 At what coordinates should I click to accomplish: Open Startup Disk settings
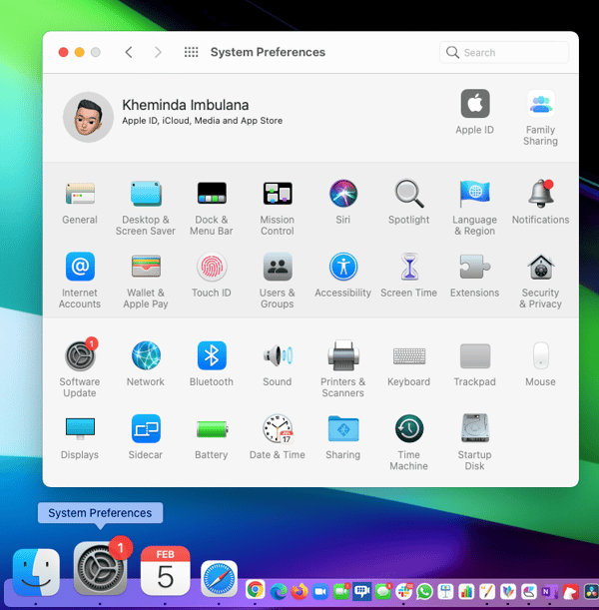[474, 442]
